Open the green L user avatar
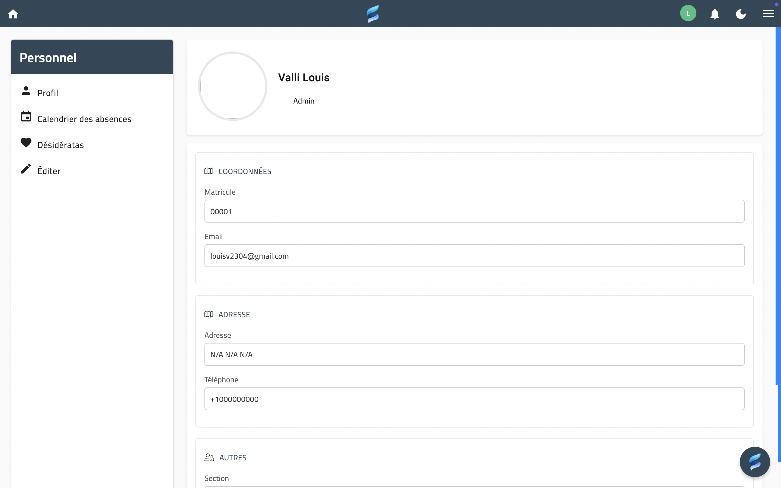781x488 pixels. tap(688, 14)
